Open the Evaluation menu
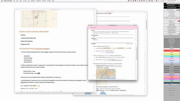180x101 pixels. tap(39, 1)
